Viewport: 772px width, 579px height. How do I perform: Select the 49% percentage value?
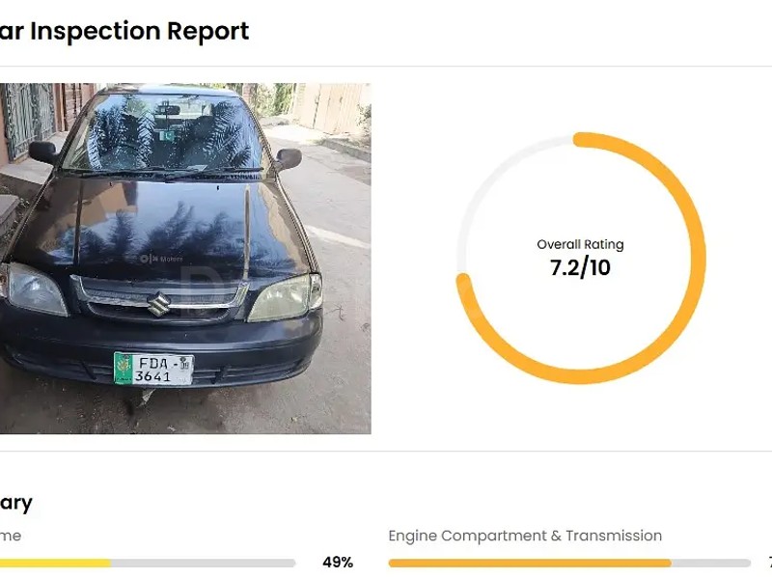tap(337, 562)
